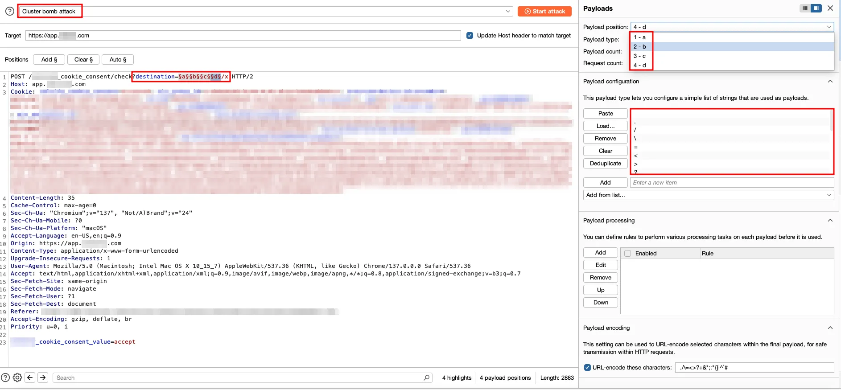
Task: Click the Up button for processing rules
Action: [600, 290]
